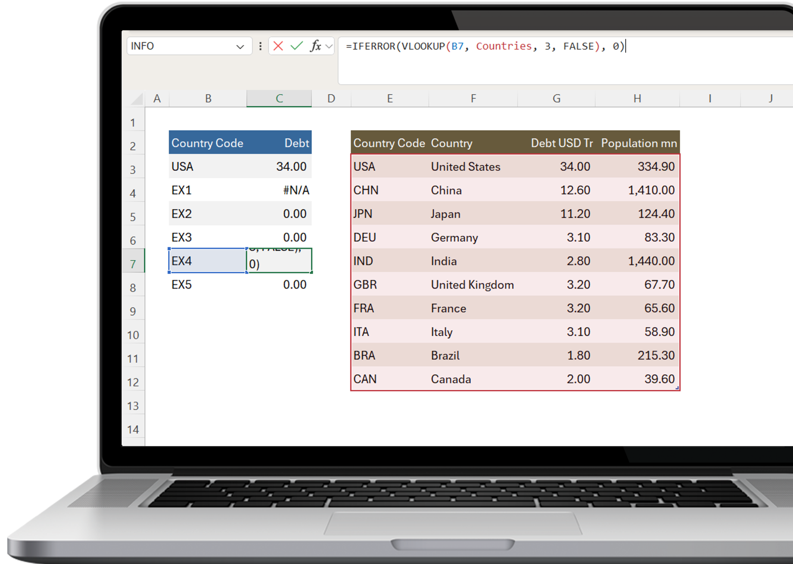Select column C header
793x564 pixels.
279,98
